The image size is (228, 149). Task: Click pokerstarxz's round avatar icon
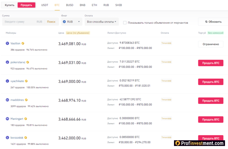point(7,62)
